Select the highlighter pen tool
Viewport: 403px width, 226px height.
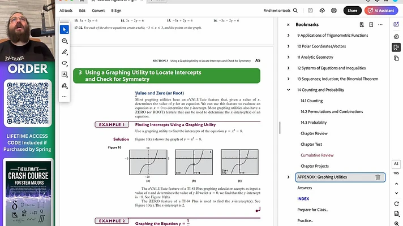tap(65, 52)
